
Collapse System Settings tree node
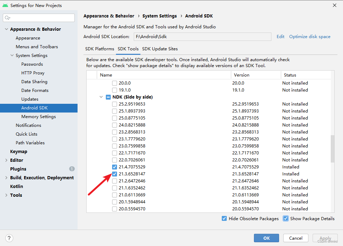pos(12,55)
